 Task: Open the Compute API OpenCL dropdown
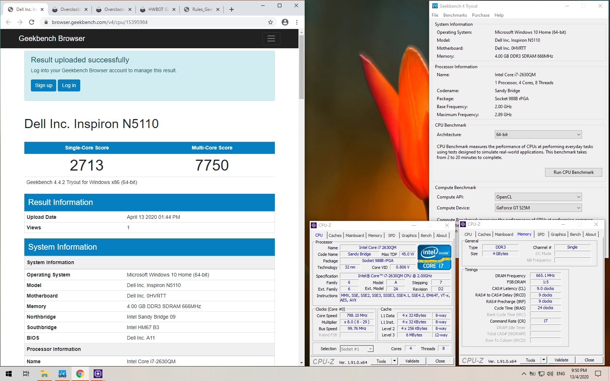pyautogui.click(x=538, y=197)
